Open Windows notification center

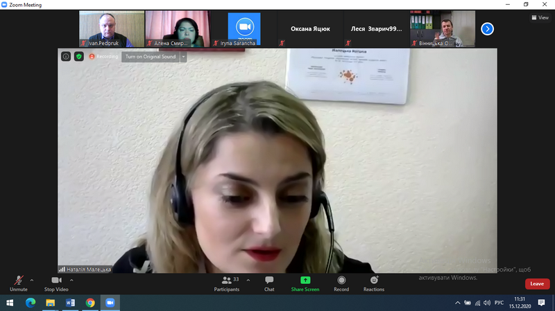(x=542, y=303)
